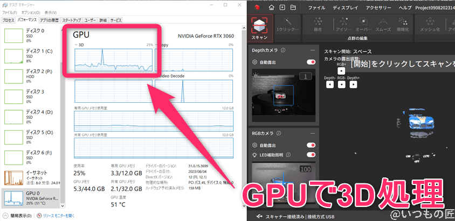
Task: Open ファイル menu in scanner app
Action: (316, 8)
